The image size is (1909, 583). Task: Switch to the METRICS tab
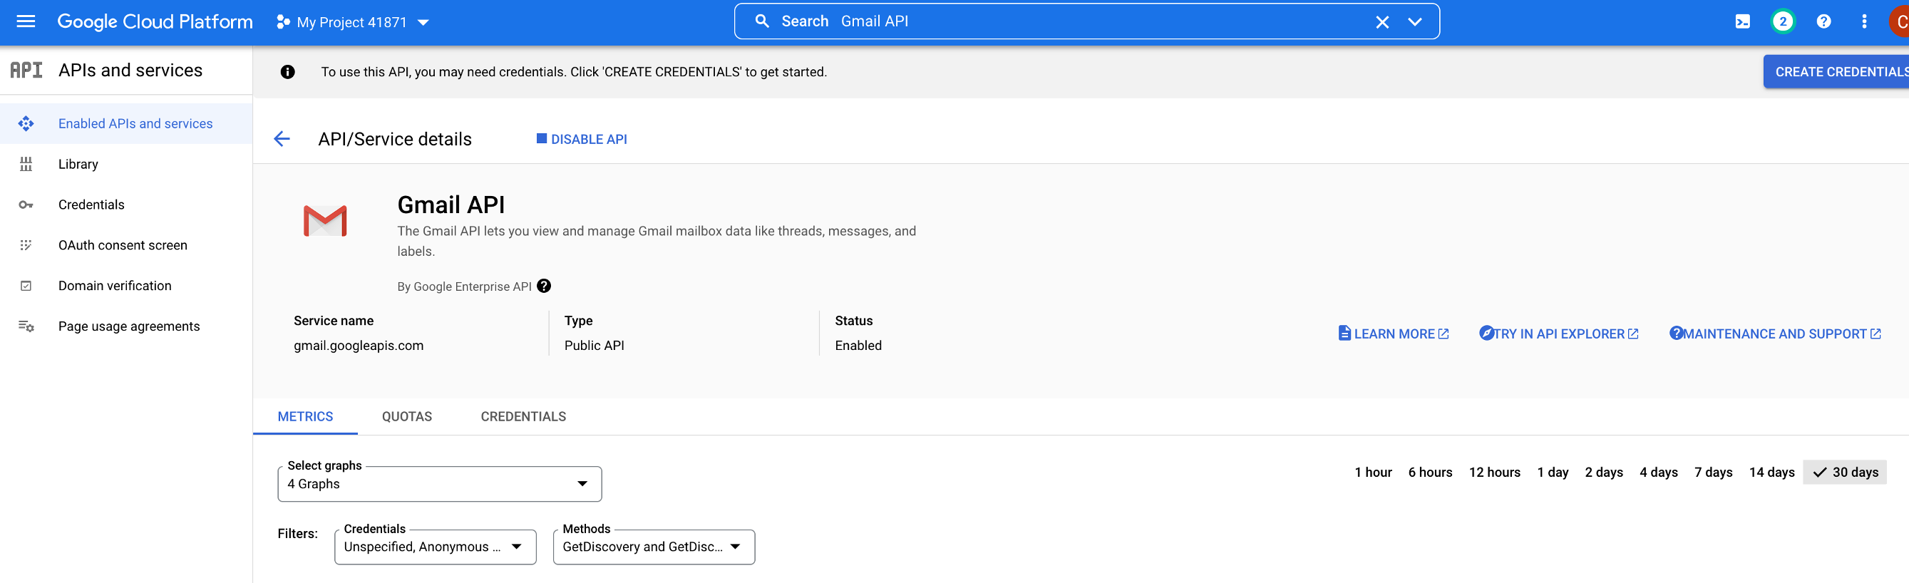(x=305, y=417)
